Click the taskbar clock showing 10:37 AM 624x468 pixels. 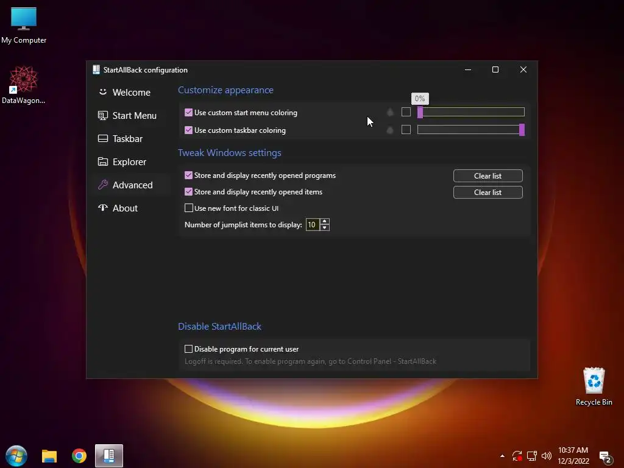click(x=573, y=456)
